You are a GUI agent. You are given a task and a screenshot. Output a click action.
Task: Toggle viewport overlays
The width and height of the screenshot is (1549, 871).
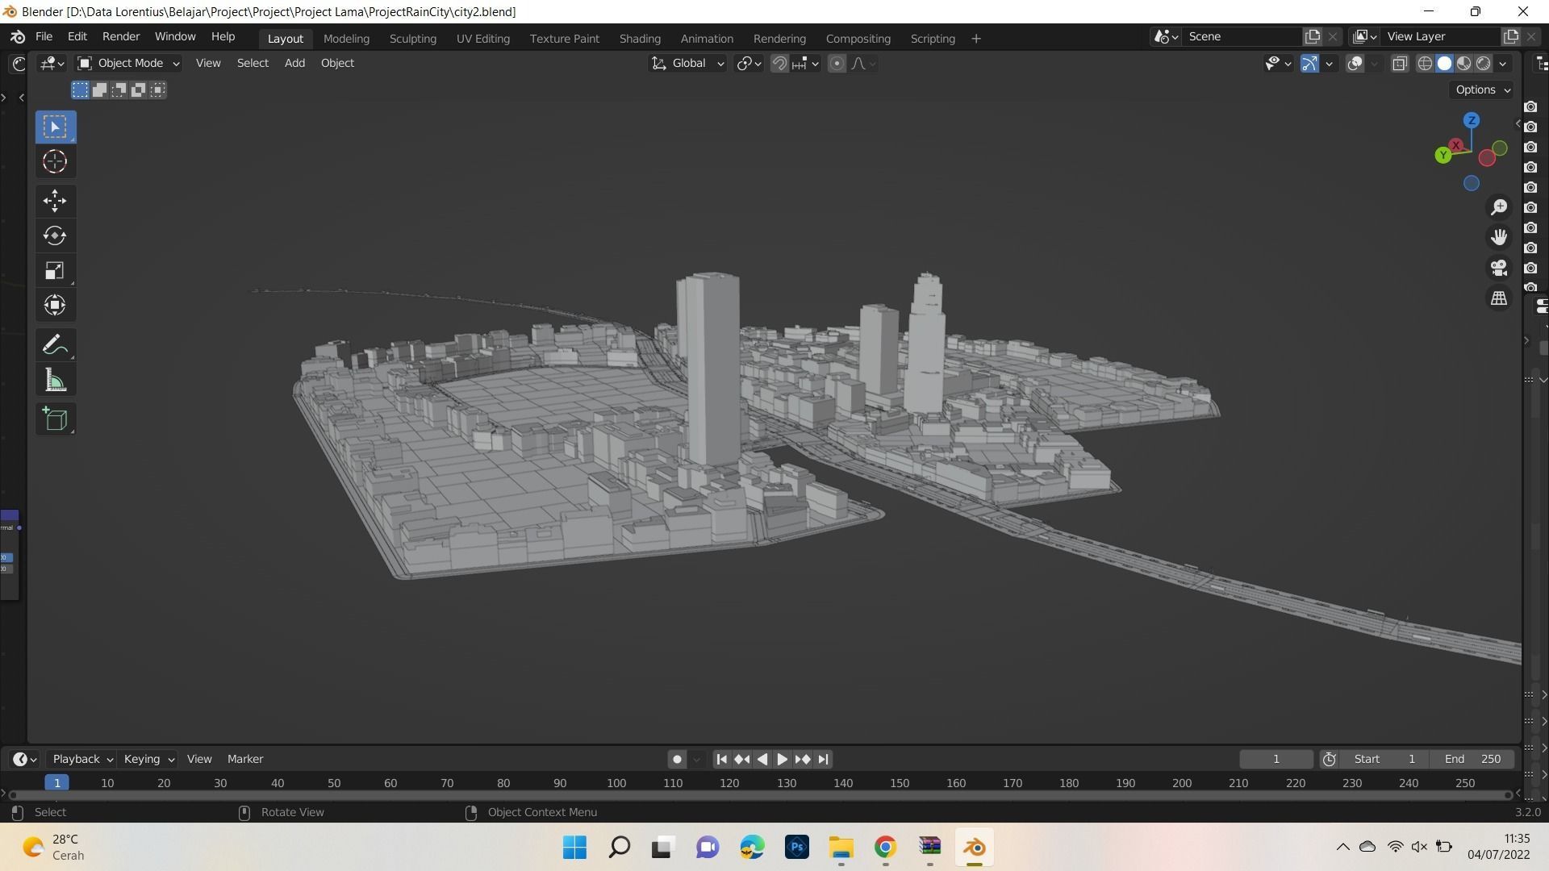pyautogui.click(x=1355, y=64)
